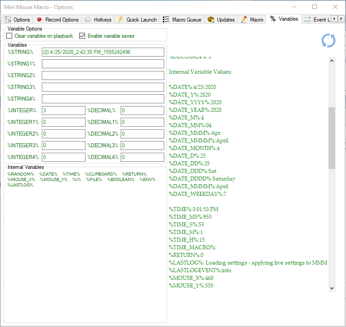Viewport: 346px width, 327px height.
Task: Click into the %STRING4% input field
Action: tap(103, 99)
